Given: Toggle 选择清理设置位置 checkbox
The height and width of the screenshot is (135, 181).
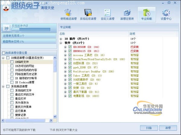Looking at the screenshot, I should tap(4, 53).
